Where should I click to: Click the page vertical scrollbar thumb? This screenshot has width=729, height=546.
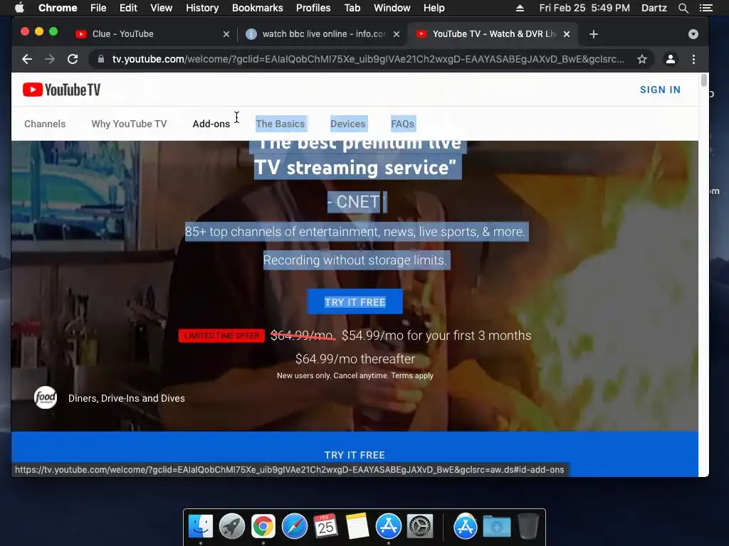click(703, 80)
